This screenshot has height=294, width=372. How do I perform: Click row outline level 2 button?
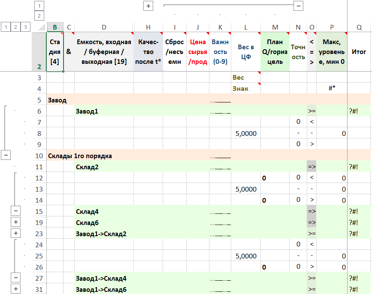coord(15,27)
